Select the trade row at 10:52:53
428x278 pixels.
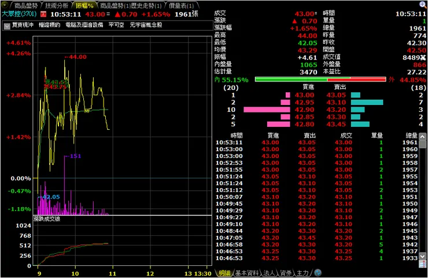[316, 163]
